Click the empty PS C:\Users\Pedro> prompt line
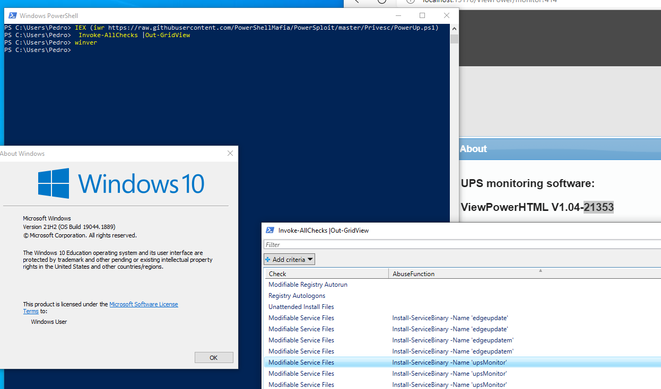661x389 pixels. 37,50
